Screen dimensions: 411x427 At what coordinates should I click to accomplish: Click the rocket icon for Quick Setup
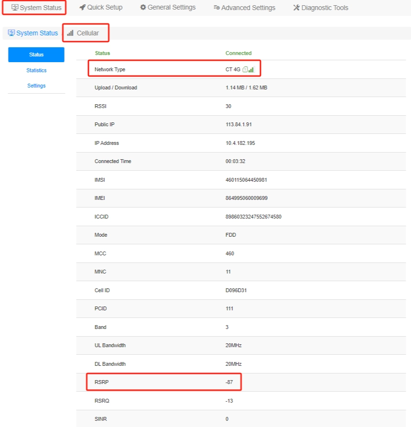pos(83,7)
